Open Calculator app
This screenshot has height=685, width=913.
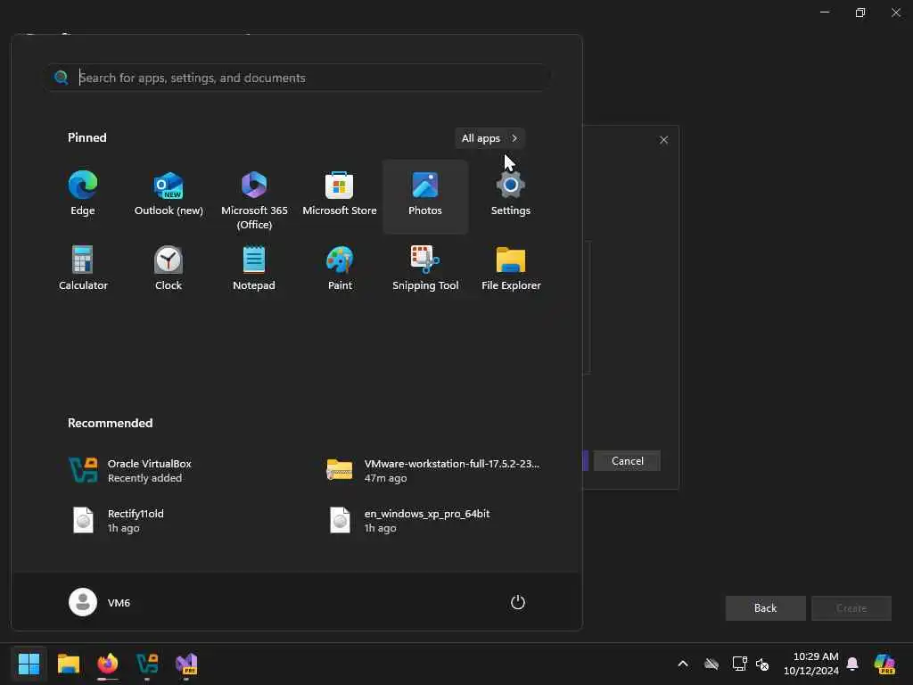coord(83,269)
